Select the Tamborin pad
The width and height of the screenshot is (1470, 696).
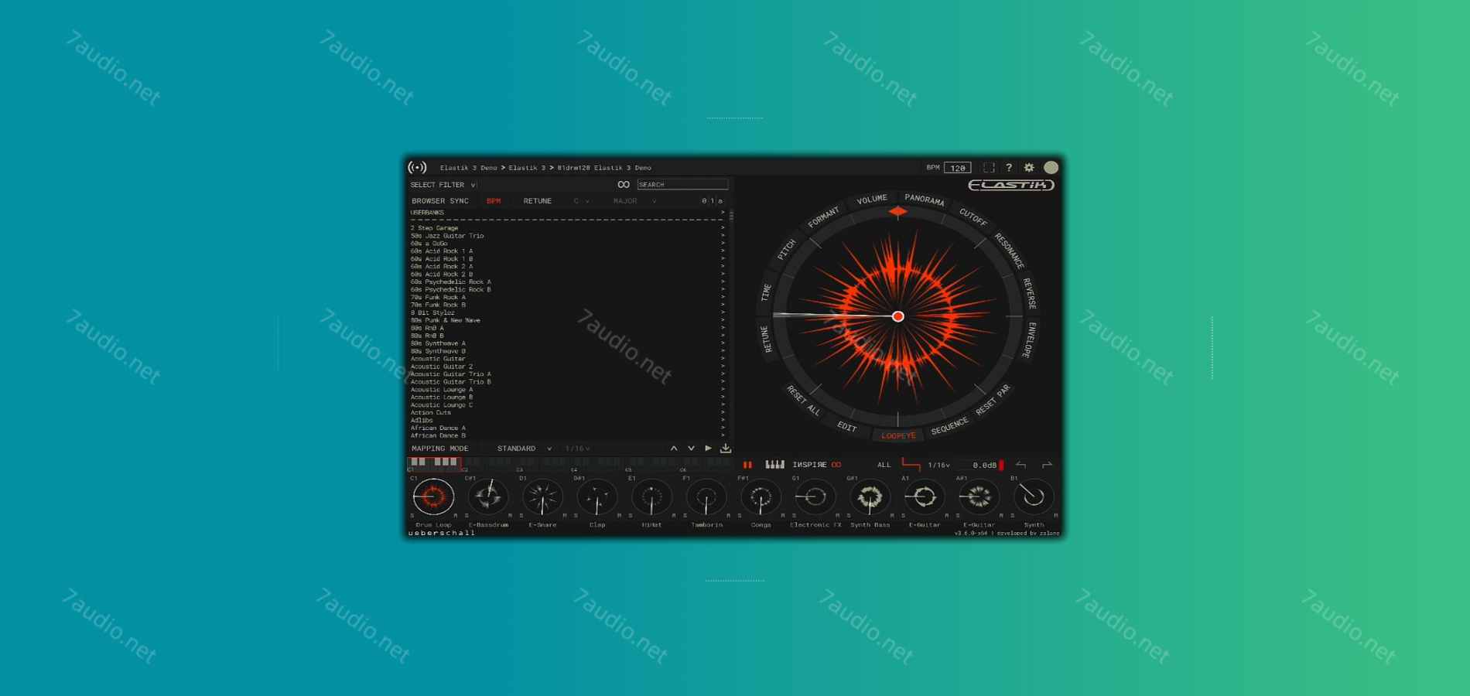[x=706, y=496]
